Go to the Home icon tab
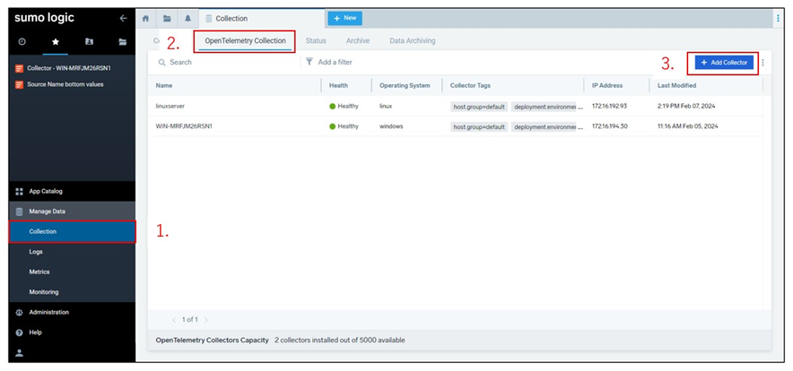The image size is (793, 371). point(145,18)
